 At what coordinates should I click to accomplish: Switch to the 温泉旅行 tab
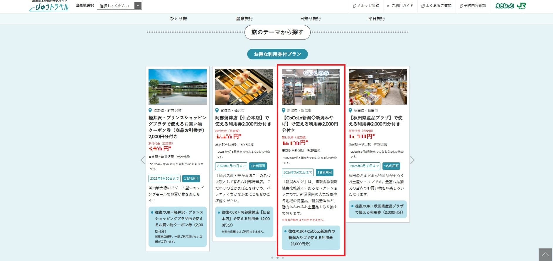click(245, 18)
